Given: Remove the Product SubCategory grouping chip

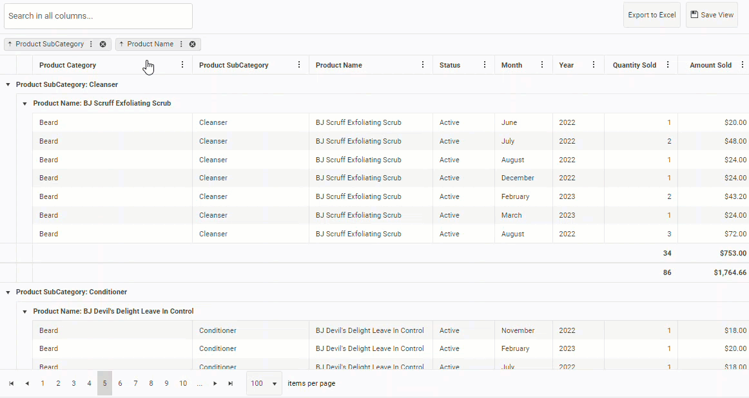Looking at the screenshot, I should (x=103, y=44).
